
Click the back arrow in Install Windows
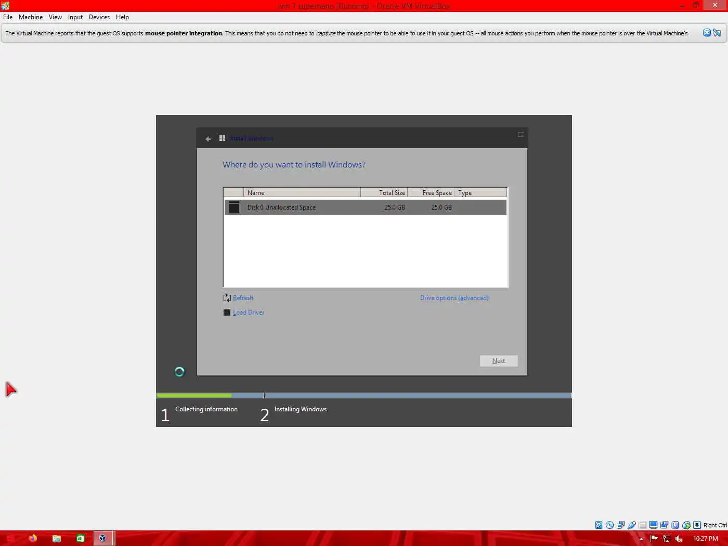pyautogui.click(x=208, y=139)
